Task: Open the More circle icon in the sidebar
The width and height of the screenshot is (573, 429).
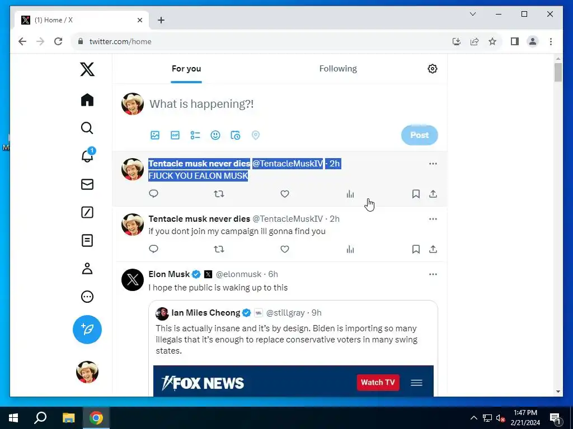Action: click(87, 297)
